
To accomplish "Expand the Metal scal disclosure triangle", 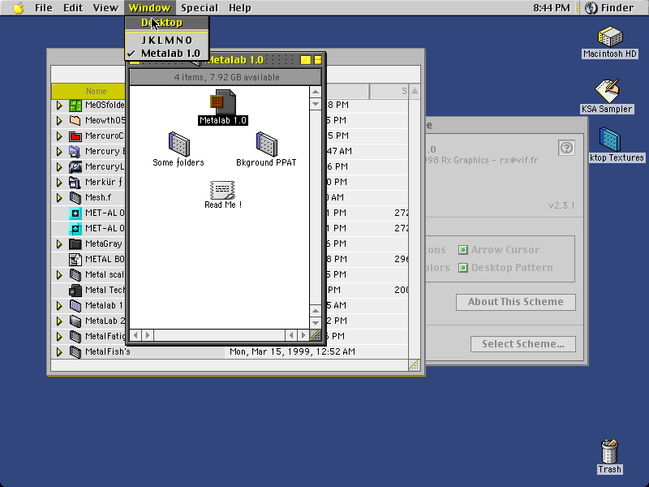I will [59, 274].
